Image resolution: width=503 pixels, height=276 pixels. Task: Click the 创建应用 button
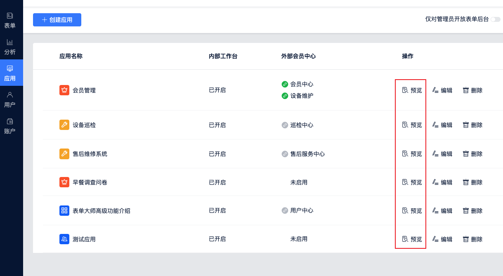click(x=57, y=20)
